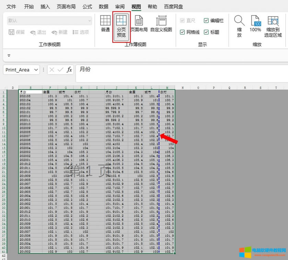This screenshot has height=260, width=288.
Task: Open the Formulas (公式) ribbon tab
Action: tap(87, 7)
